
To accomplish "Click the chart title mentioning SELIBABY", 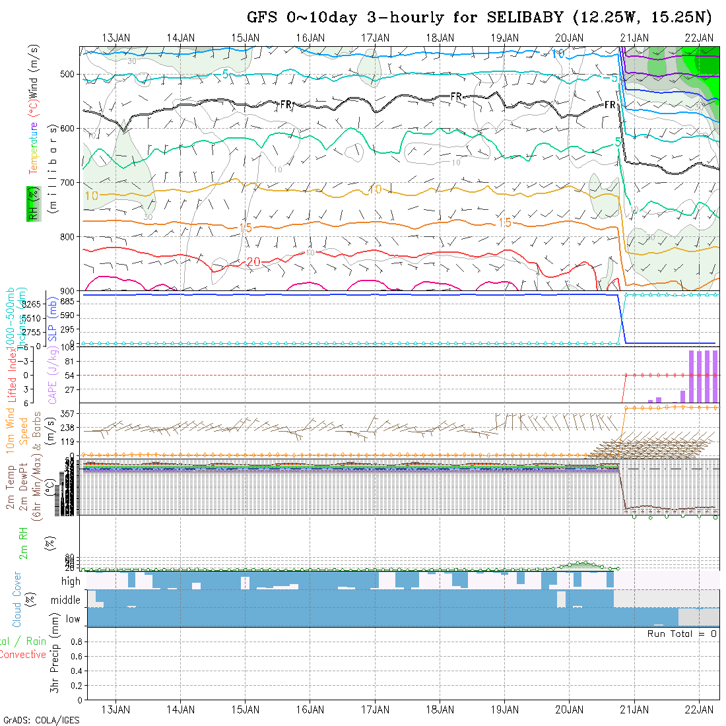I will (480, 16).
